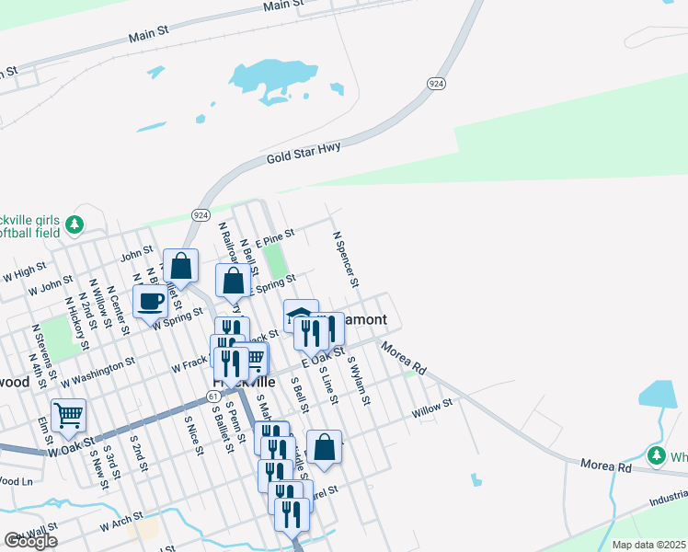Click the bottom-most restaurant marker below Laurel St
Screen dimensions: 688x552
click(x=292, y=518)
